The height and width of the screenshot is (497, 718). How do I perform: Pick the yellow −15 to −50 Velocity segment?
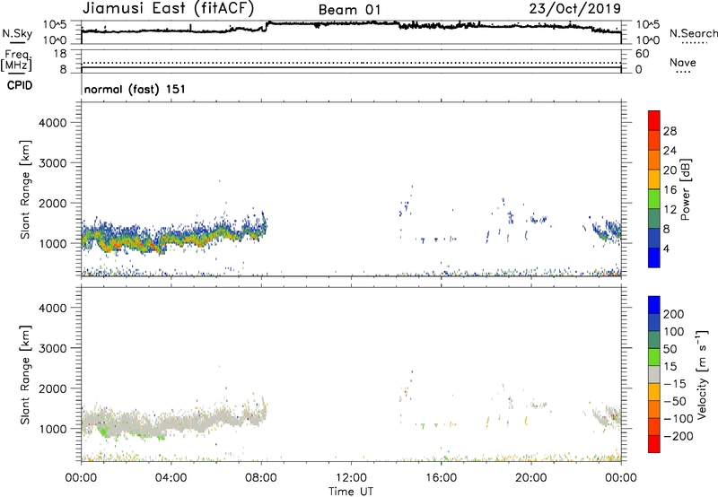[654, 392]
